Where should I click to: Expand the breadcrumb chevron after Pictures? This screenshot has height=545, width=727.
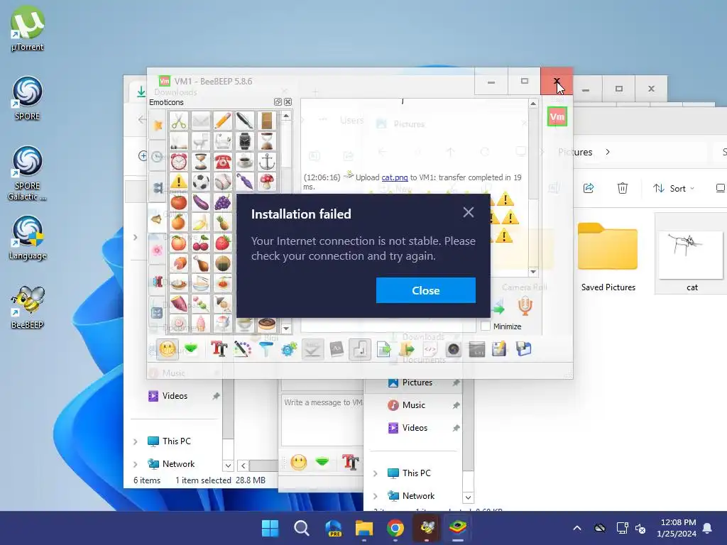(x=608, y=152)
